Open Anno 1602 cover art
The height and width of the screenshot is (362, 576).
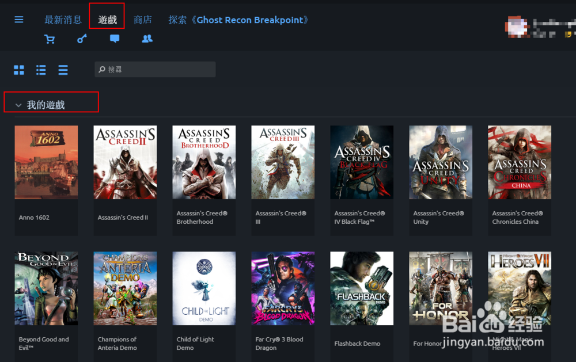coord(46,162)
